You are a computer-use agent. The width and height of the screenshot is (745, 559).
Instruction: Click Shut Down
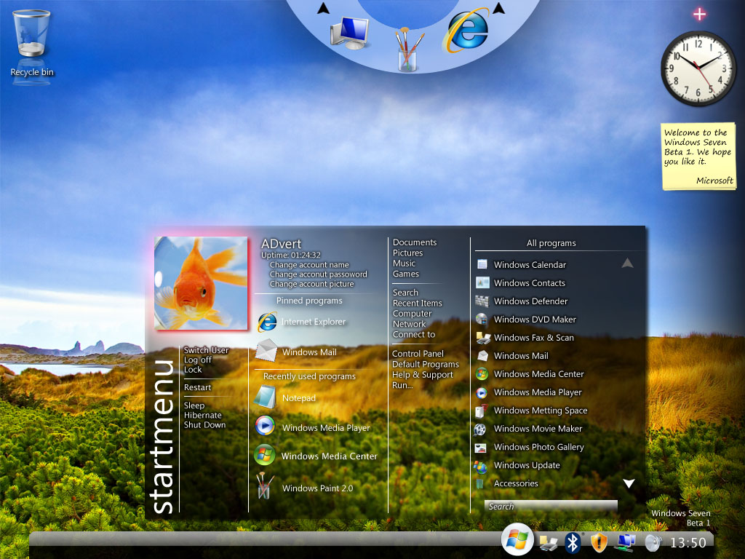tap(204, 424)
